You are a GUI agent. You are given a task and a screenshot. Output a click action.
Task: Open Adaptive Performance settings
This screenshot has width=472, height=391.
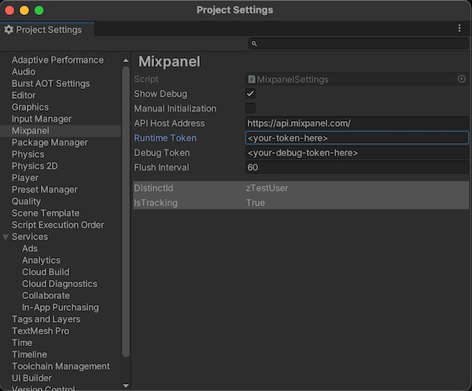pyautogui.click(x=57, y=60)
